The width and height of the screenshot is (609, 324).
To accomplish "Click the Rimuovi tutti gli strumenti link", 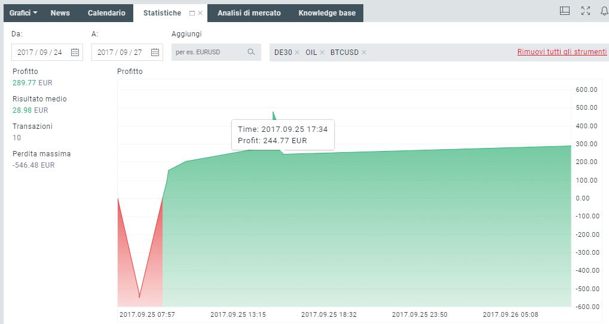I will 562,52.
